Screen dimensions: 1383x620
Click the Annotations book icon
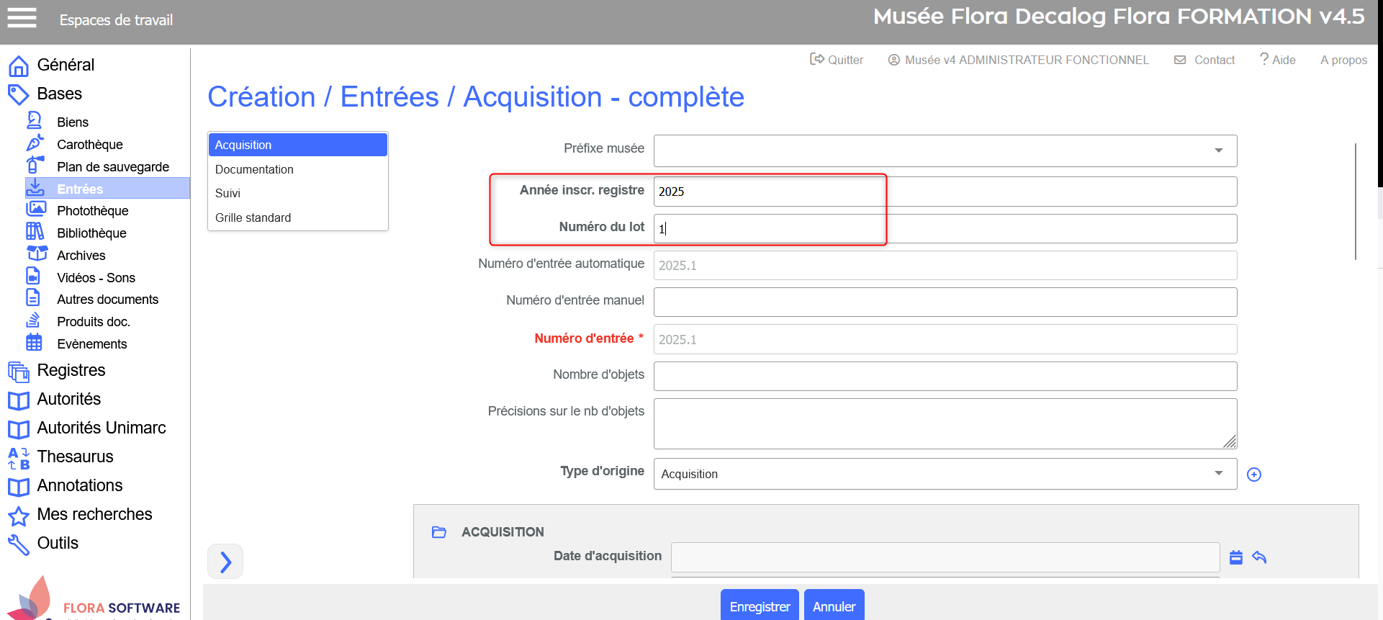pyautogui.click(x=19, y=487)
